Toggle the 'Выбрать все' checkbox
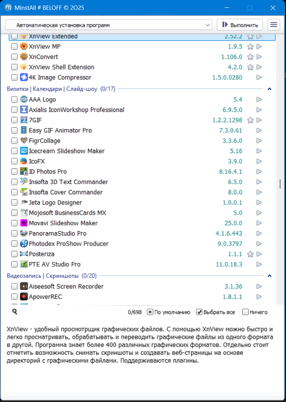 (199, 312)
